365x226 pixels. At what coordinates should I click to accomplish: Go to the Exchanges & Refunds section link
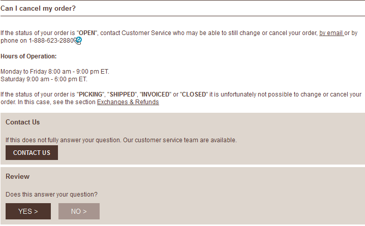click(128, 102)
